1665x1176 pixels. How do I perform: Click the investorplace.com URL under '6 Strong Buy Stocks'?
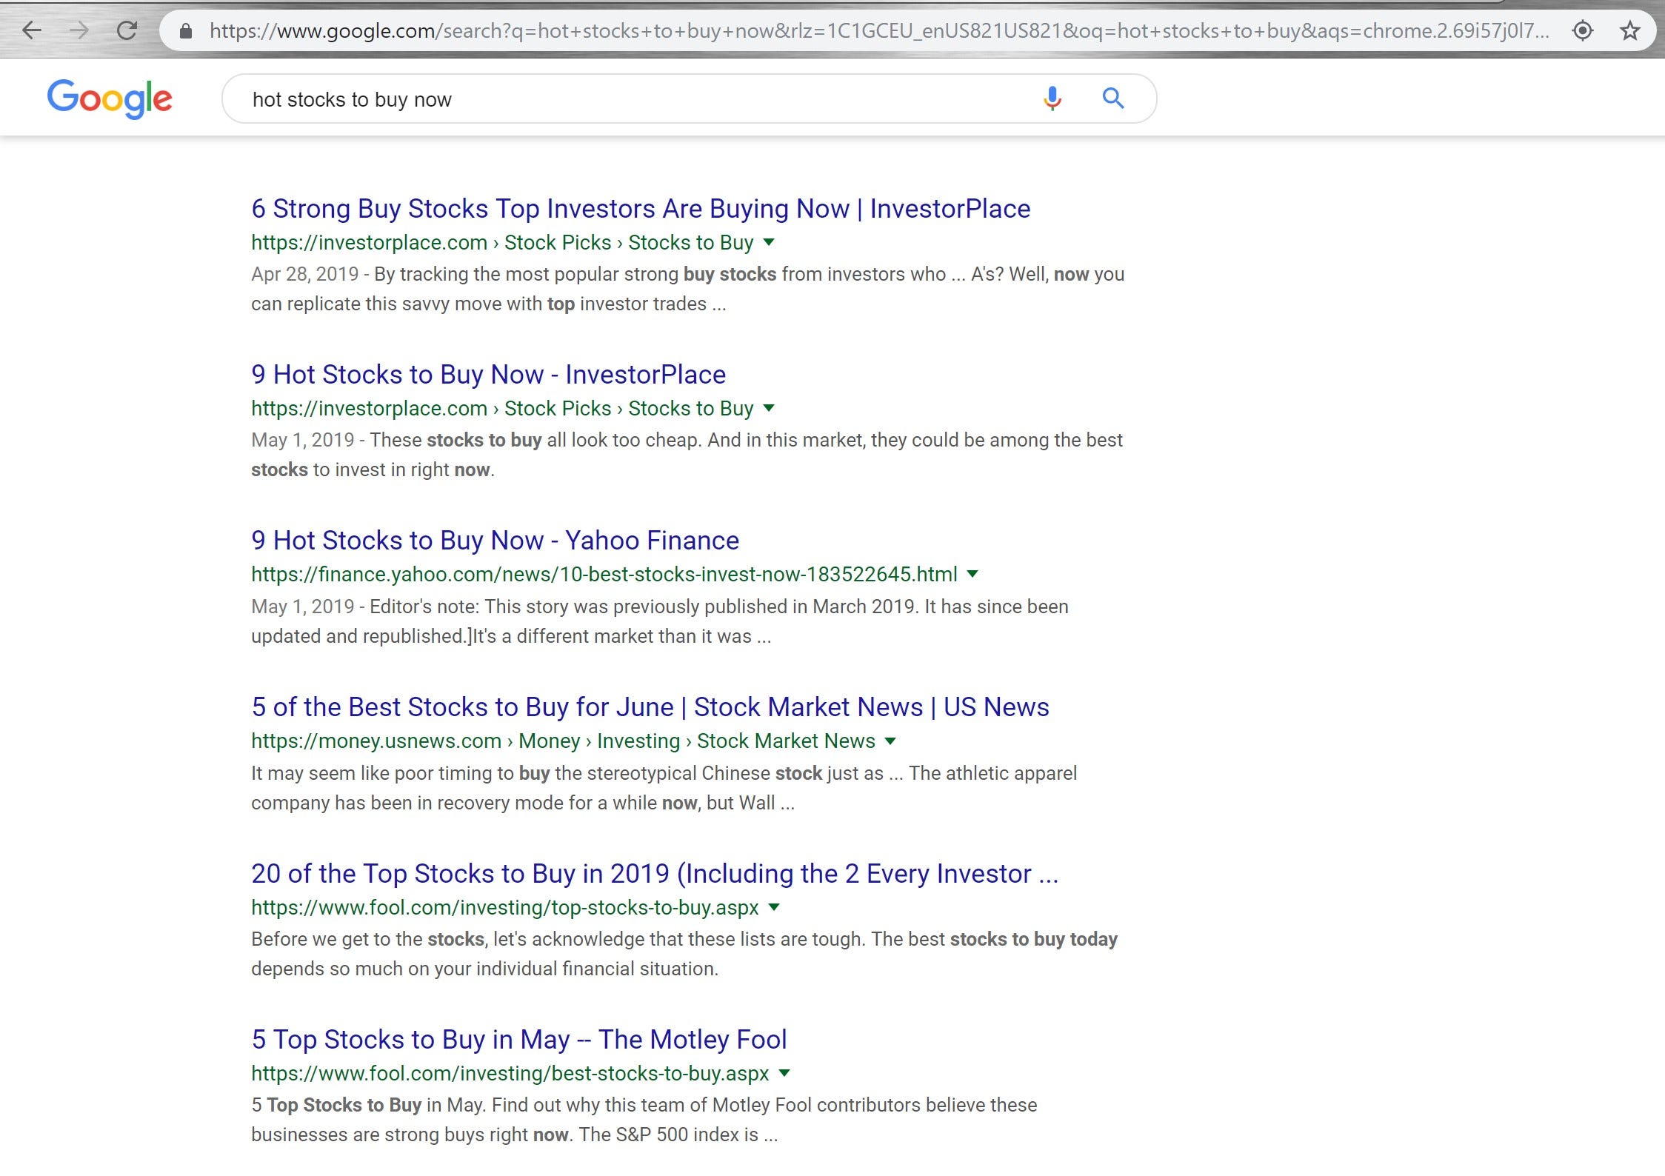(502, 243)
